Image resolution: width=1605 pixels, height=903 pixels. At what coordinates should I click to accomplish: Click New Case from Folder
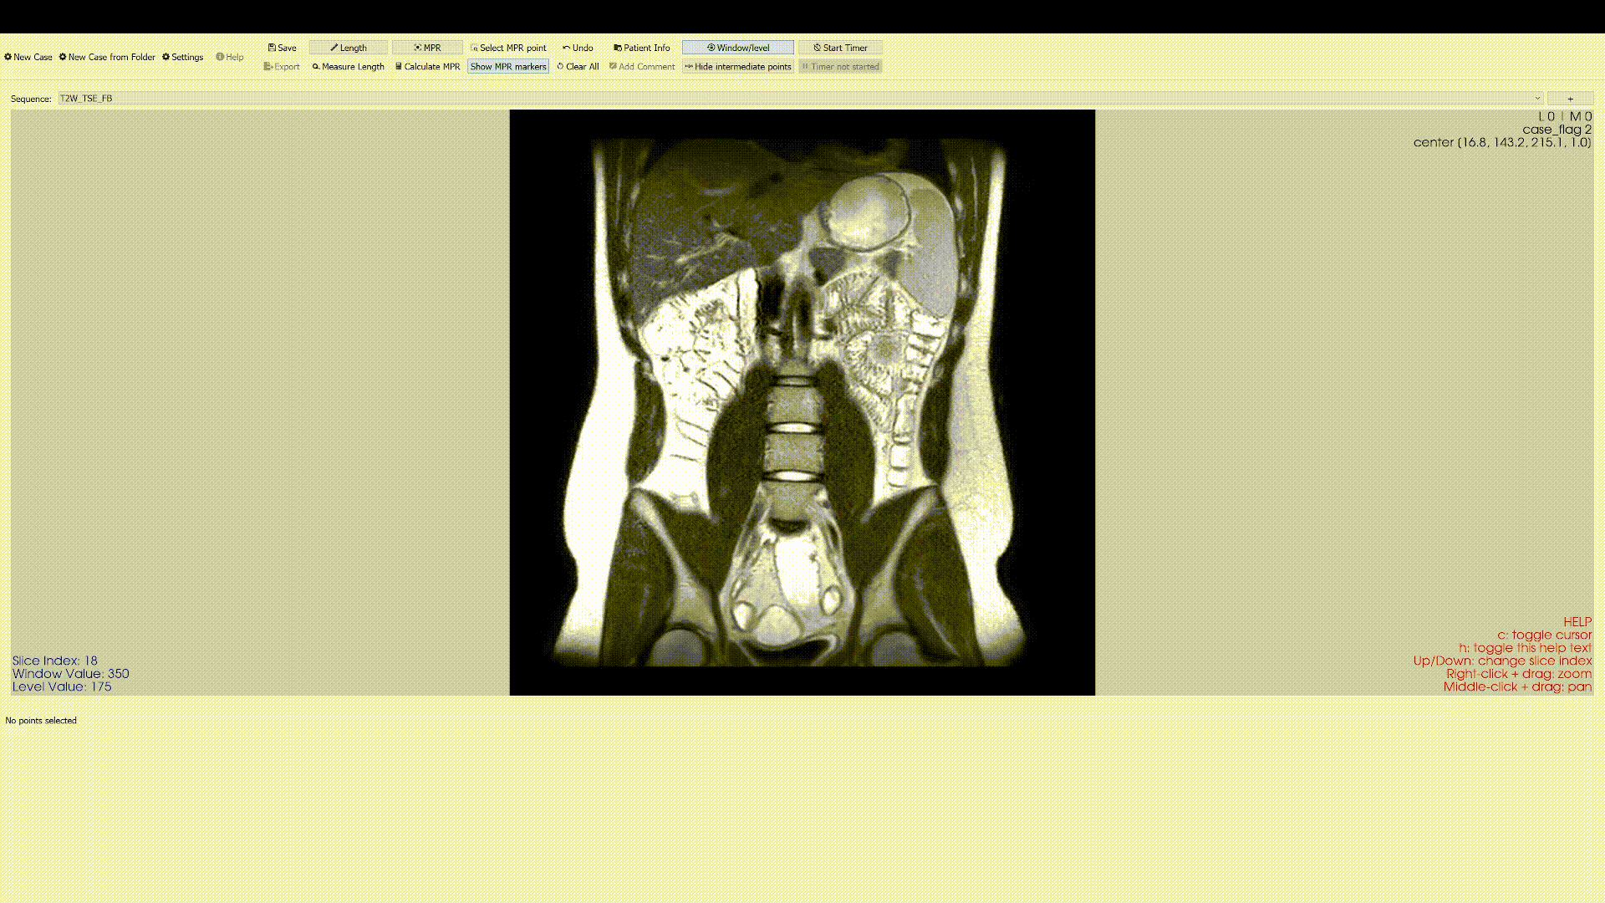pos(107,57)
